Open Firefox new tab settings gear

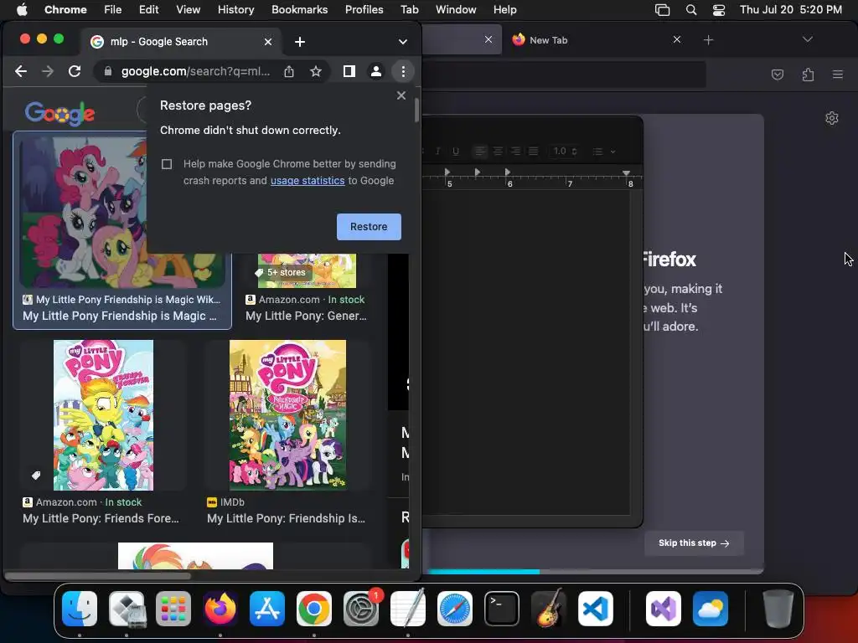point(832,118)
